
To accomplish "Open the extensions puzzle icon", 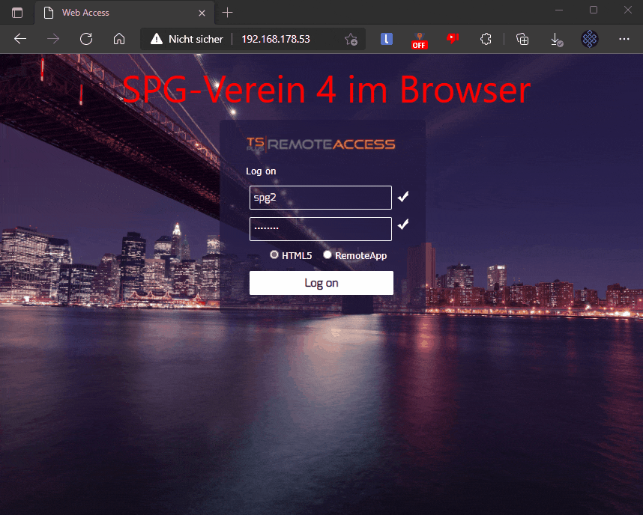I will tap(486, 39).
